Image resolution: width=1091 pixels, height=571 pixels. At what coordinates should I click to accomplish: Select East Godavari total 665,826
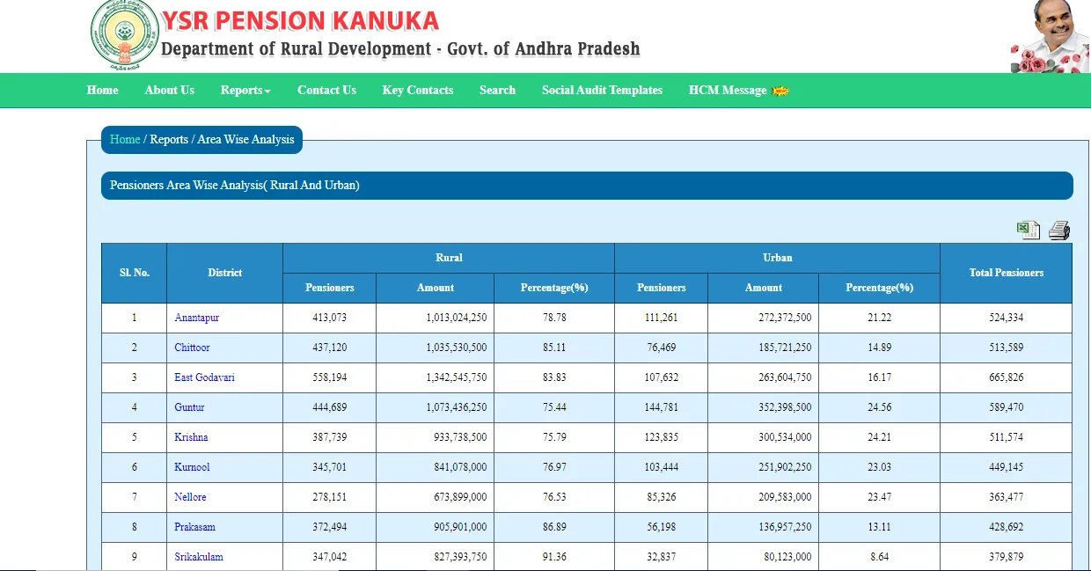pos(1007,377)
